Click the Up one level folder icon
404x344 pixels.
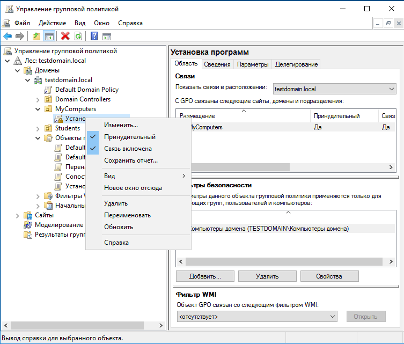36,36
